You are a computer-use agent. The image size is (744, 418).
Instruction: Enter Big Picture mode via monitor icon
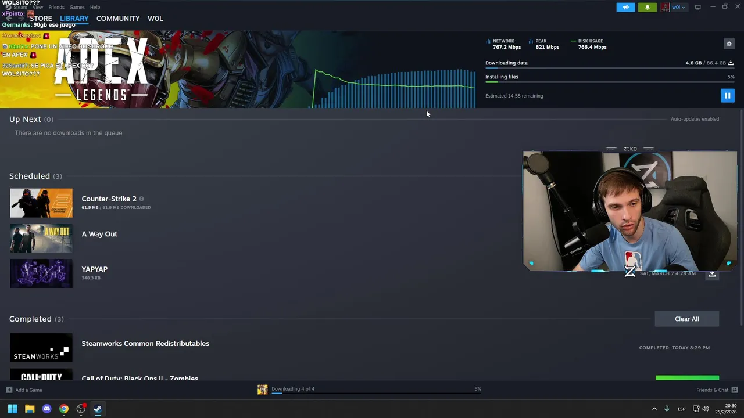click(x=697, y=7)
